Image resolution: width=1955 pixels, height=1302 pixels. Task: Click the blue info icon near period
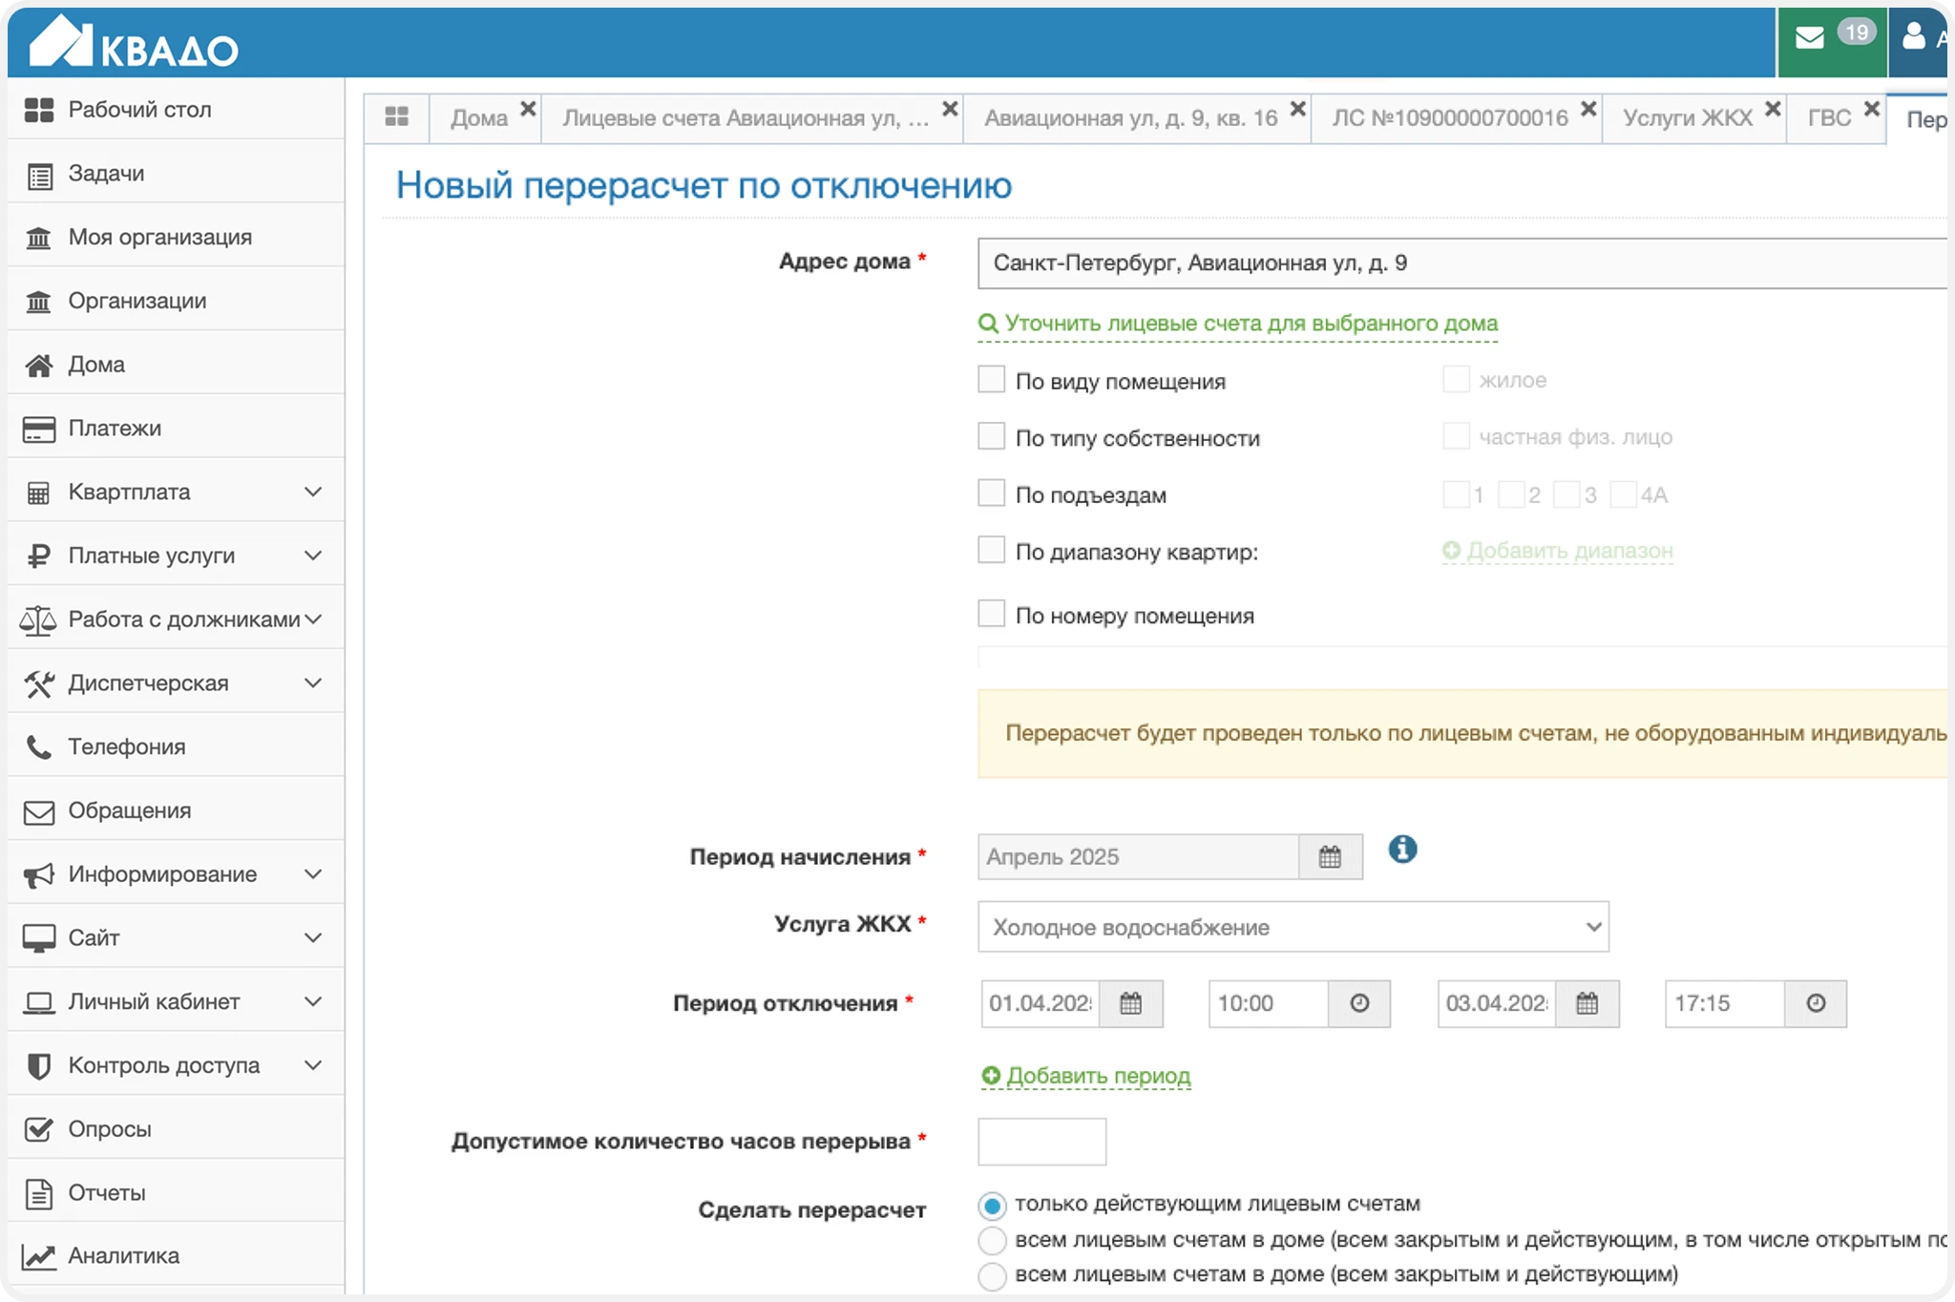tap(1402, 849)
